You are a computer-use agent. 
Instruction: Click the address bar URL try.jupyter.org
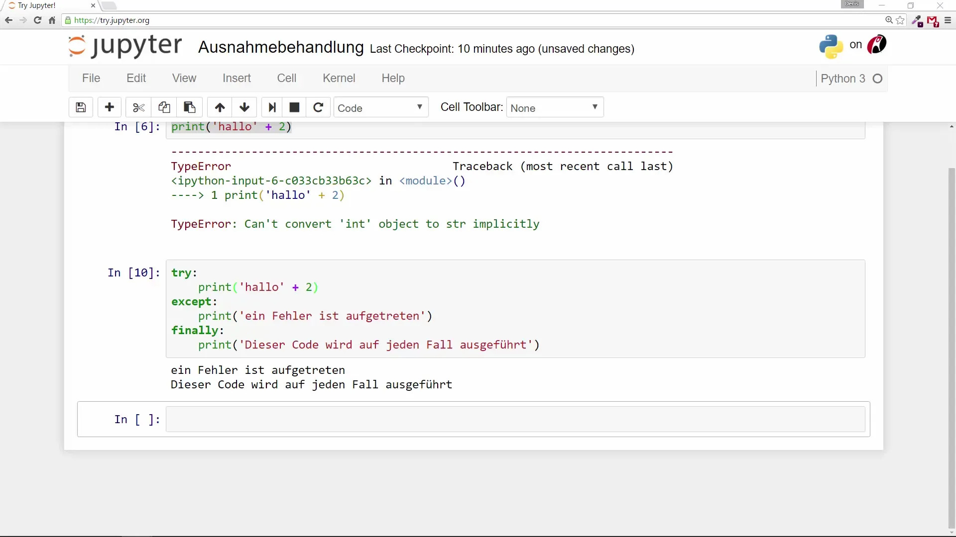pos(112,20)
